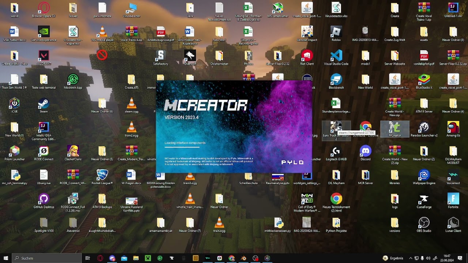This screenshot has height=263, width=468.
Task: Open the Fortnite desktop shortcut
Action: [453, 201]
